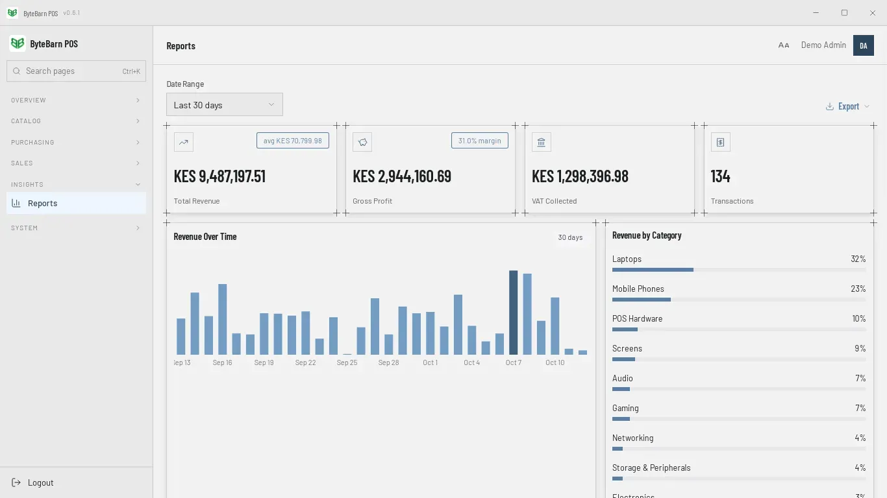
Task: Open the DA user avatar
Action: pyautogui.click(x=864, y=45)
